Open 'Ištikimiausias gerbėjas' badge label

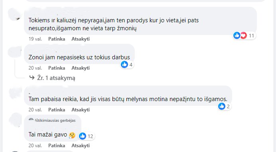55,121
